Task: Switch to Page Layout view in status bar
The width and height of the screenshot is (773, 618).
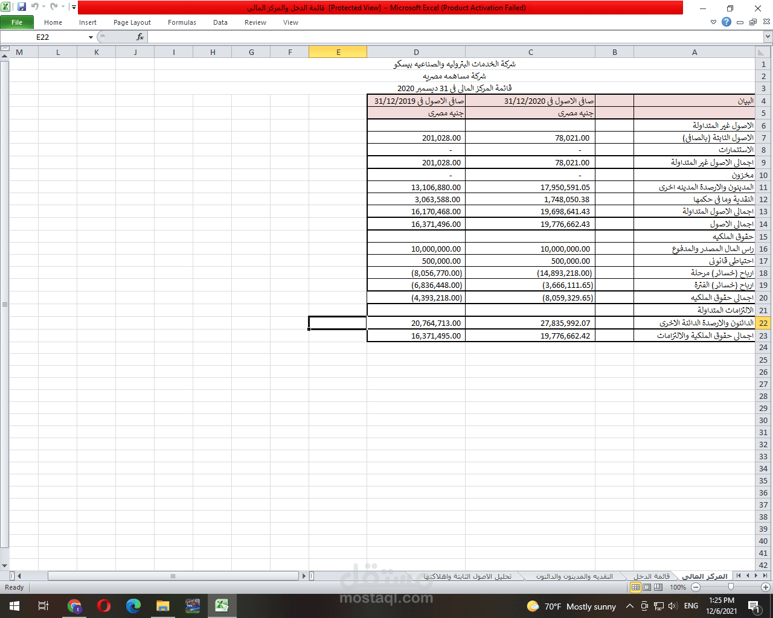Action: click(x=647, y=587)
